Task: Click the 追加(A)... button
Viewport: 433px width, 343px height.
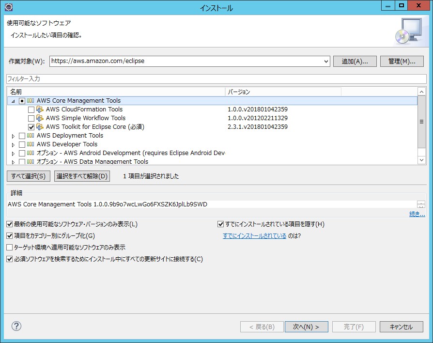Action: [x=355, y=62]
